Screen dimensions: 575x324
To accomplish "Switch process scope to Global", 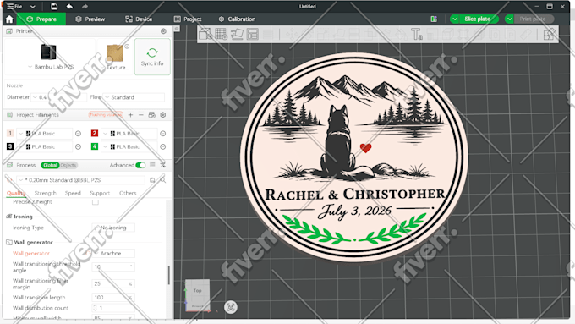I will click(50, 165).
